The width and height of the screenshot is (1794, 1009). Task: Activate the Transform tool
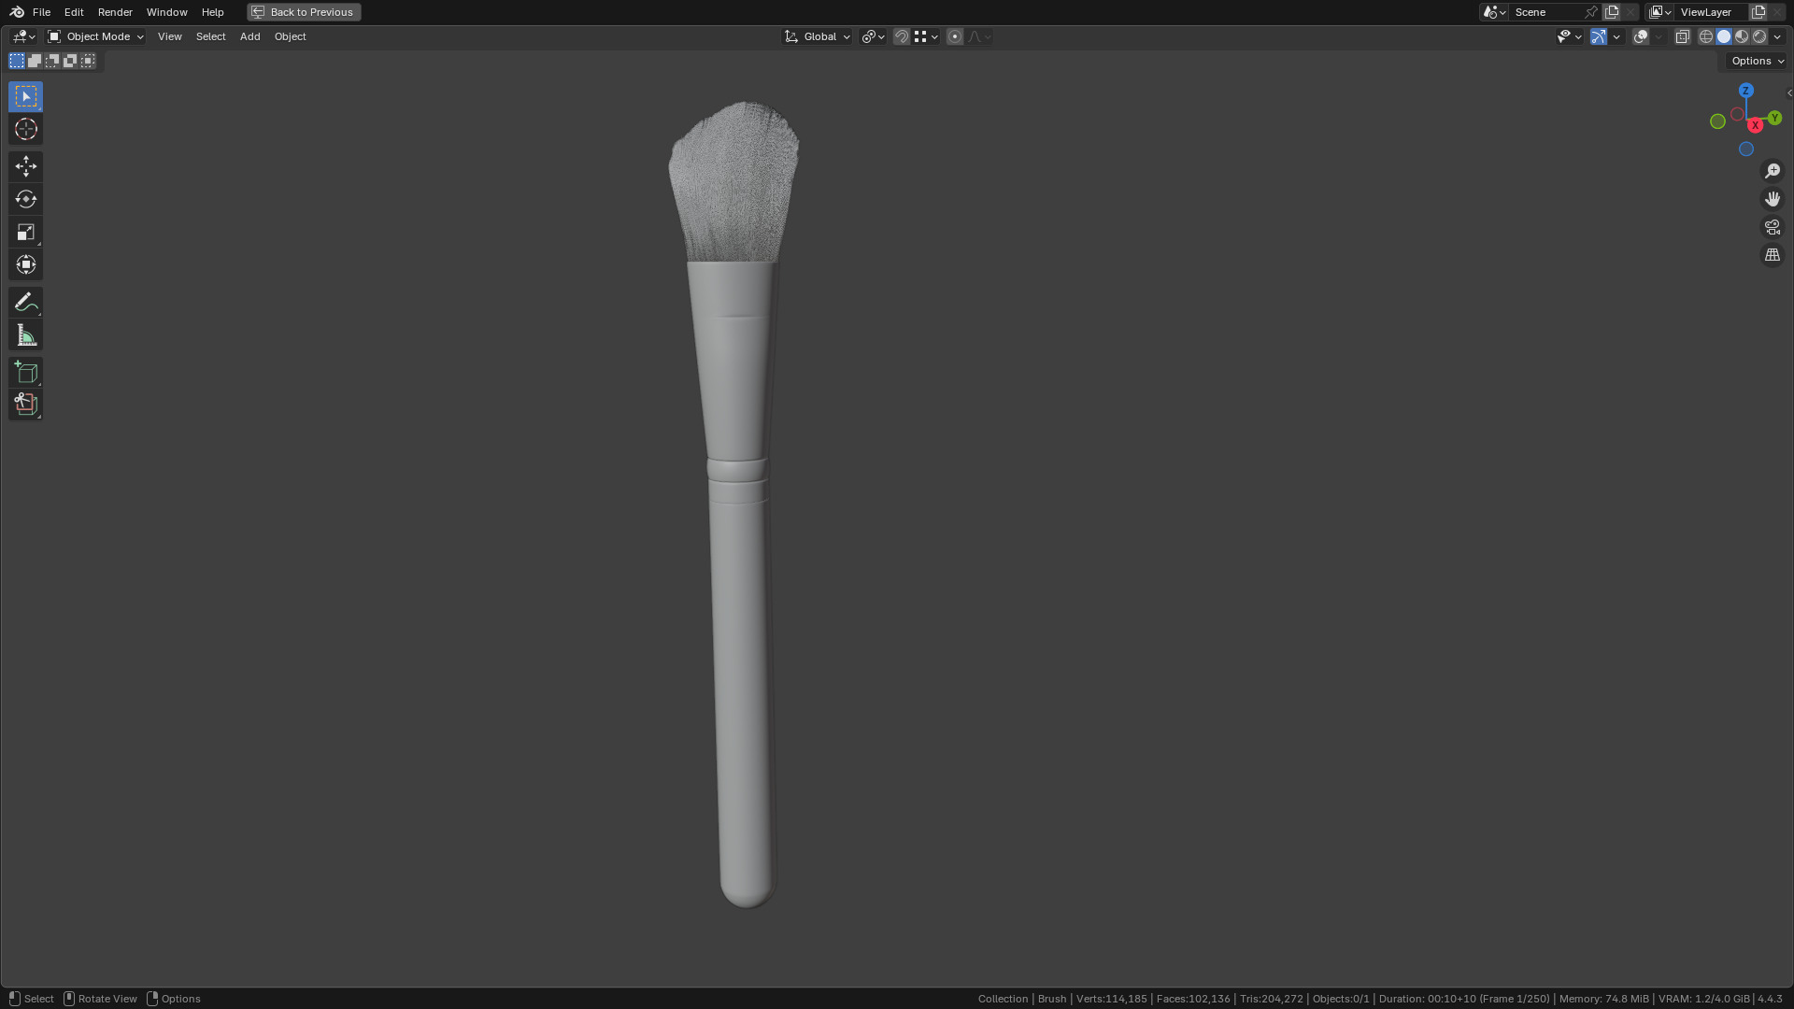[x=25, y=264]
